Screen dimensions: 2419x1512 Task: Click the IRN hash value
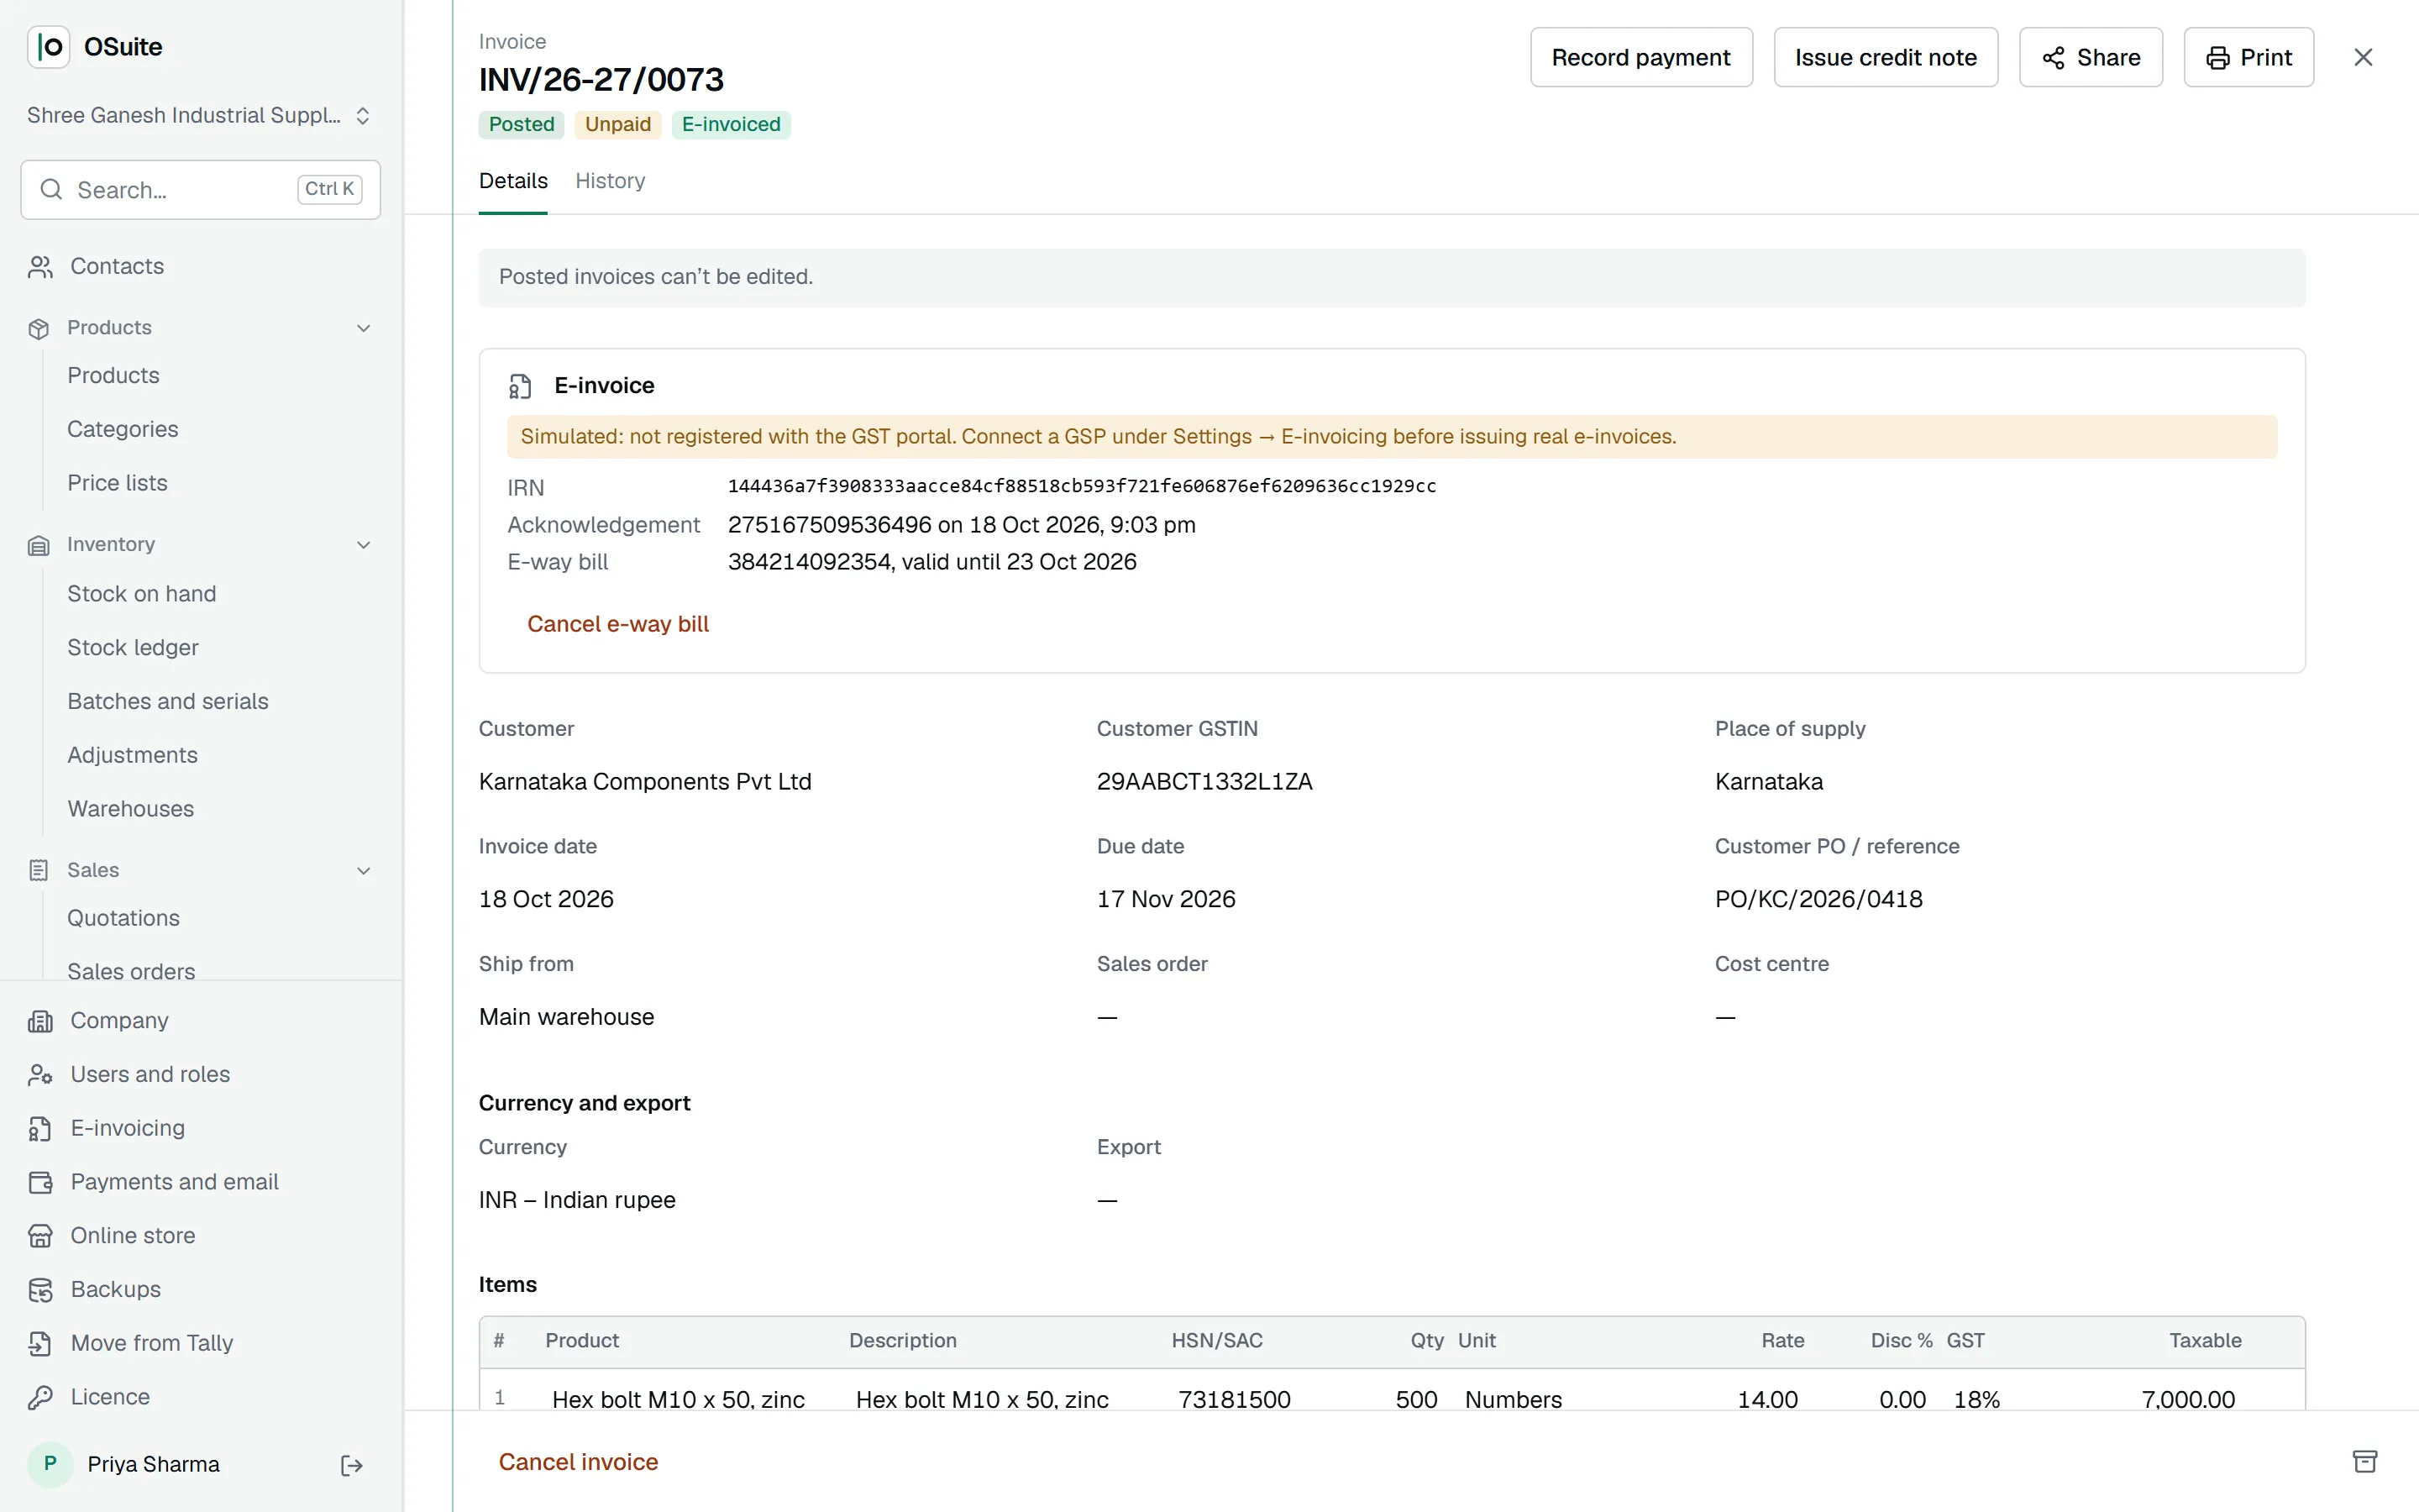1082,486
